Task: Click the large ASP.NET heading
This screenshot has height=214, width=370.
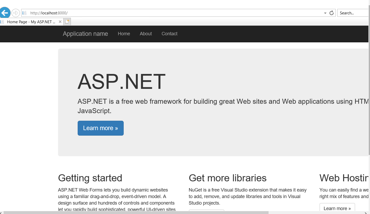Action: click(x=122, y=82)
